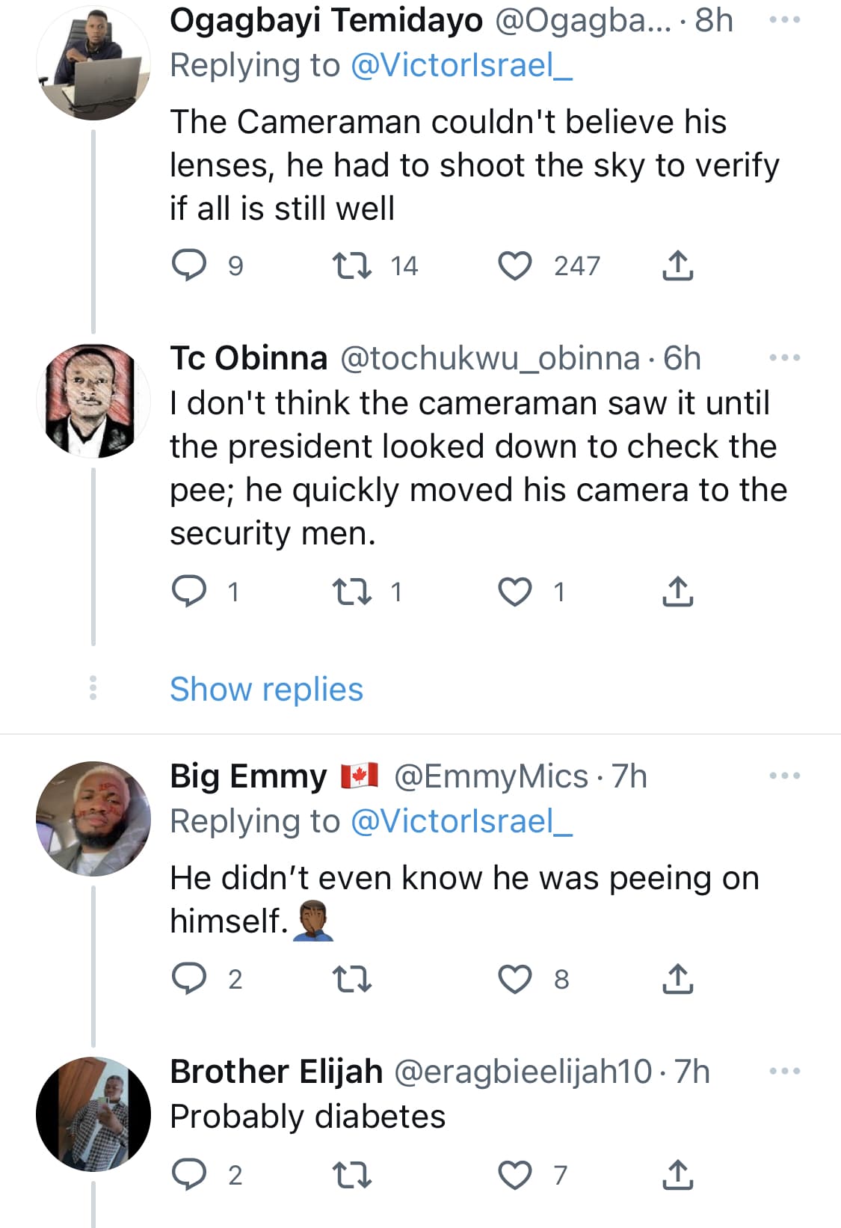Retweet Big Emmy's tweet

[x=351, y=979]
